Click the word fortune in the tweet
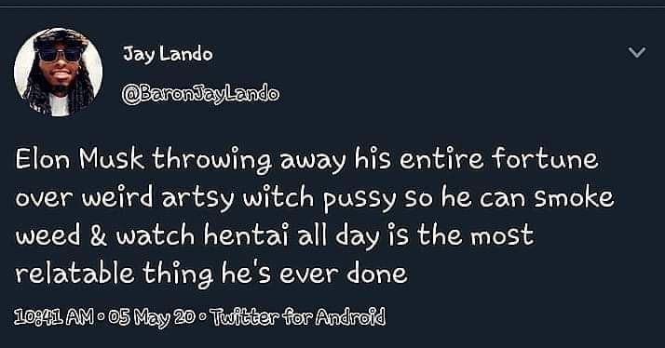Screen dimensions: 665x348 tap(545, 160)
